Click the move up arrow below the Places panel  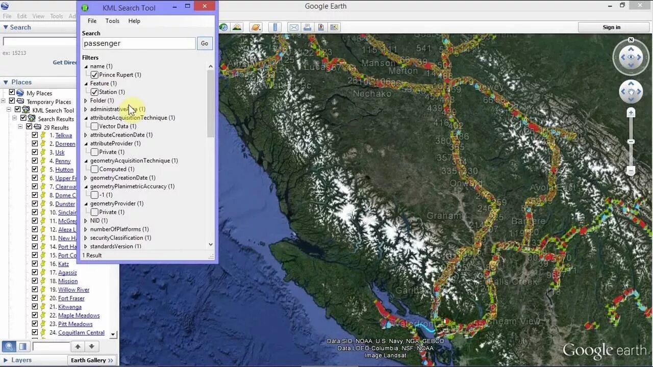[78, 347]
